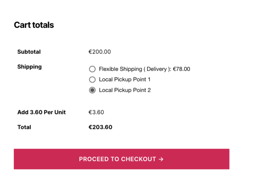Click the €78.00 delivery price text
The height and width of the screenshot is (180, 257).
[181, 69]
